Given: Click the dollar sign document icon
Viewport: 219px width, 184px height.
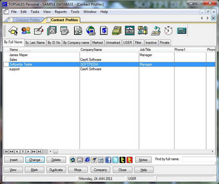Looking at the screenshot, I should pyautogui.click(x=104, y=31).
